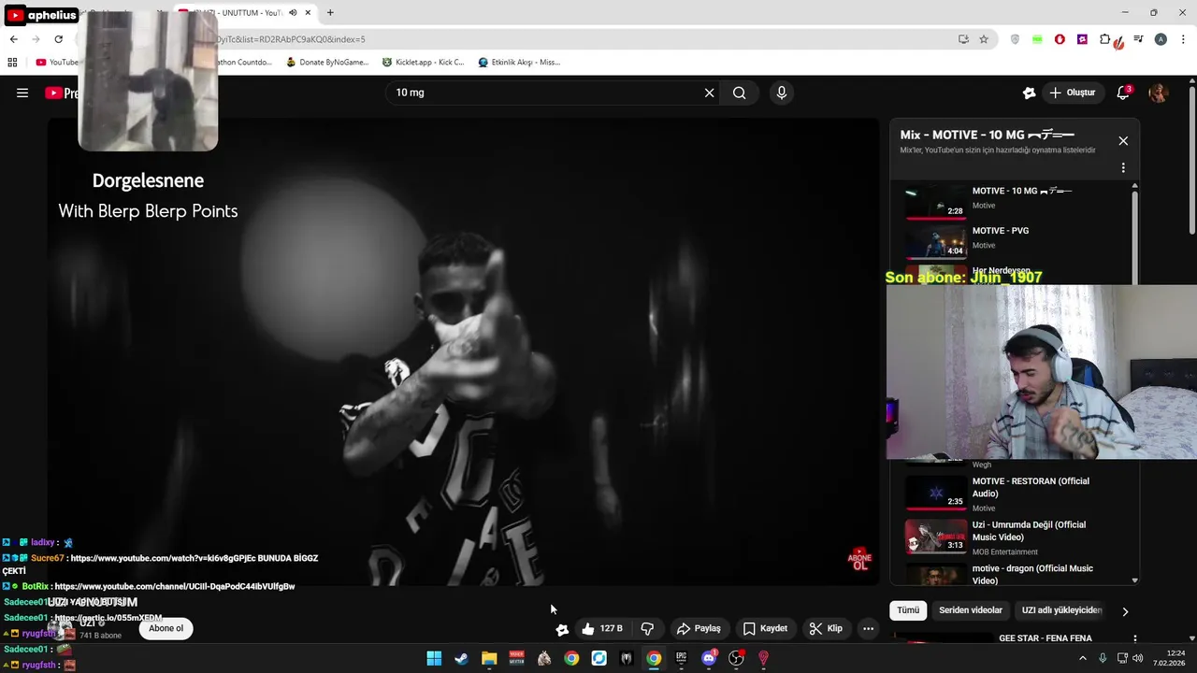Open the Oluştur create menu
The width and height of the screenshot is (1197, 673).
[1072, 93]
